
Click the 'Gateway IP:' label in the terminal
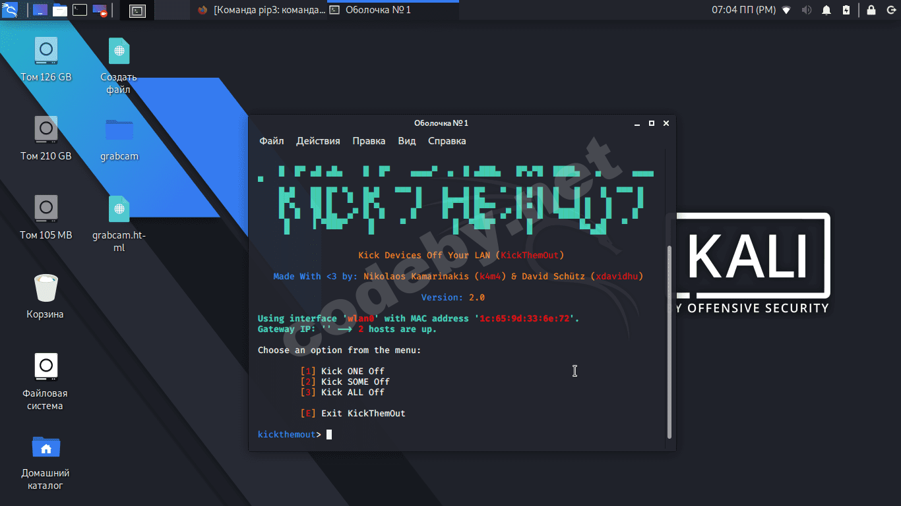click(287, 329)
